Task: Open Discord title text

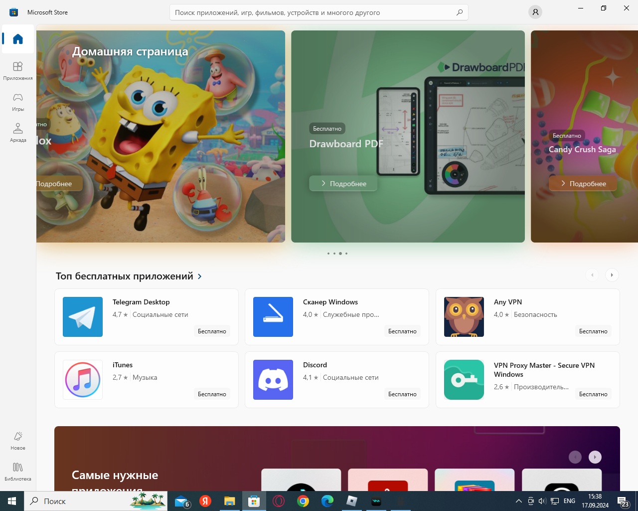Action: (315, 365)
